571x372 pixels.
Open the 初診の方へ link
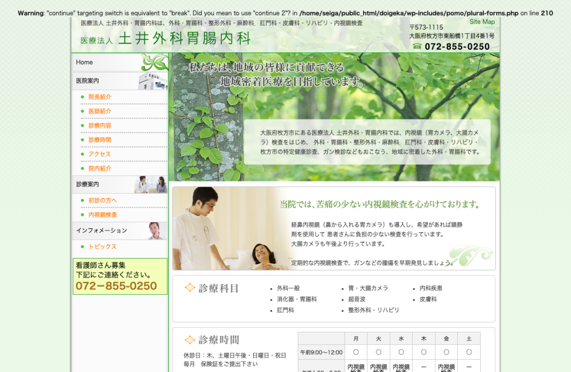[103, 200]
